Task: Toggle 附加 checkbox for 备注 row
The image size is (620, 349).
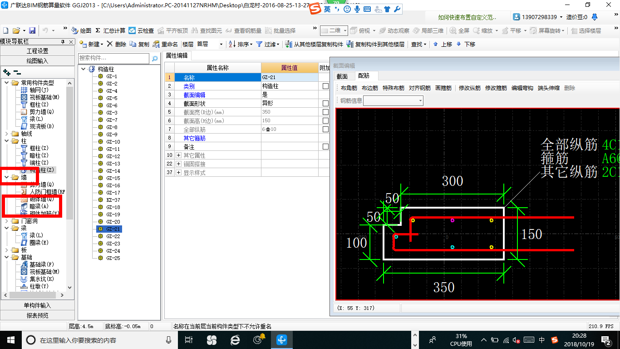Action: point(325,147)
